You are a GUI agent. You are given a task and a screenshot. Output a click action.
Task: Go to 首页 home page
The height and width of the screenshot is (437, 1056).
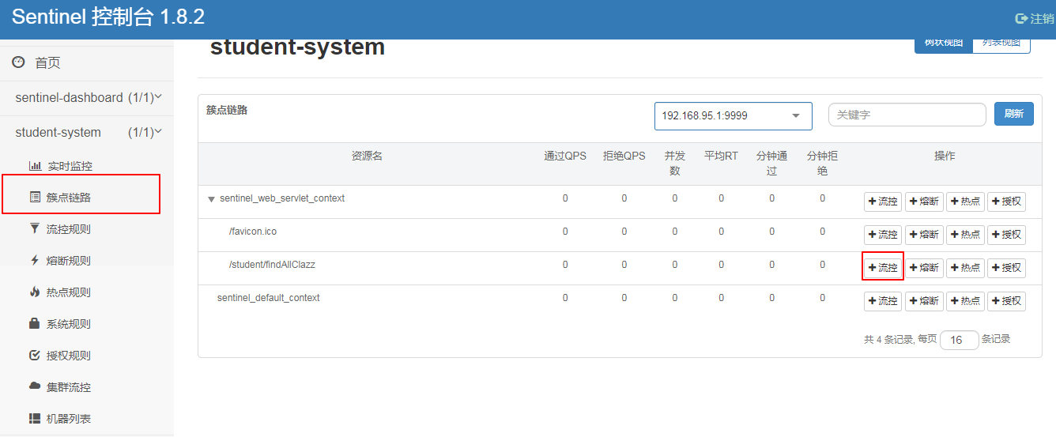coord(47,62)
